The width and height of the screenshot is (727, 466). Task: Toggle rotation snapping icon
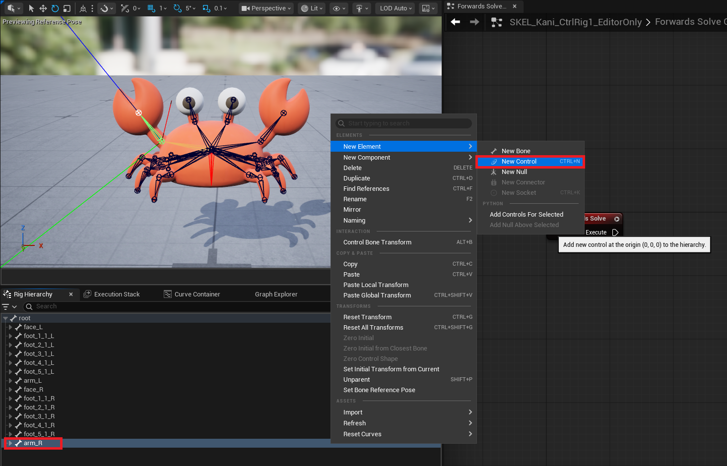(x=177, y=8)
